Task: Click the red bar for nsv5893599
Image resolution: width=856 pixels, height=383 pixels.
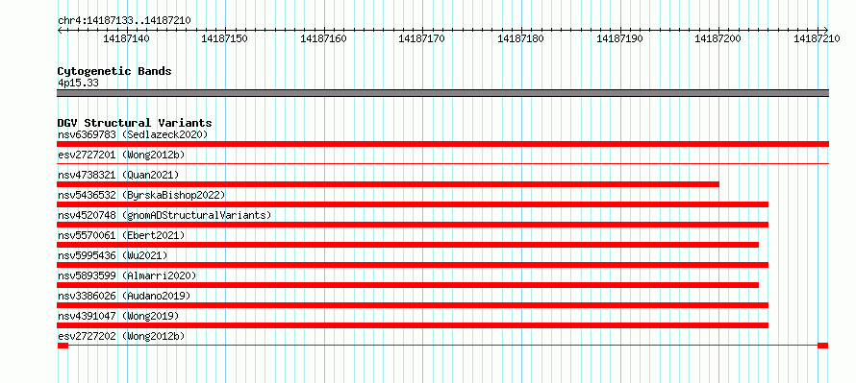Action: click(x=408, y=285)
